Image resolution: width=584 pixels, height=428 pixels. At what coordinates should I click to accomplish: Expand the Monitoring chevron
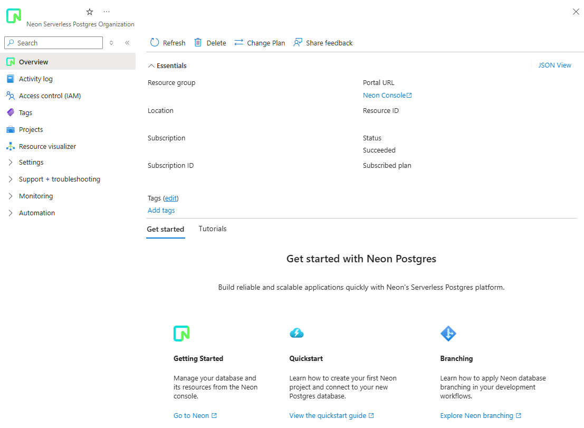(11, 196)
